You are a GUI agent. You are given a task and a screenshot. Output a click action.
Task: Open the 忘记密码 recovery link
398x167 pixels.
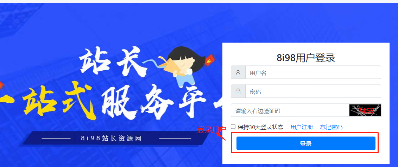[x=331, y=127]
